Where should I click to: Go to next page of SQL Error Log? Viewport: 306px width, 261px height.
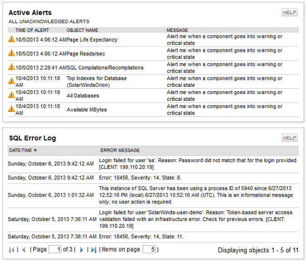point(82,250)
